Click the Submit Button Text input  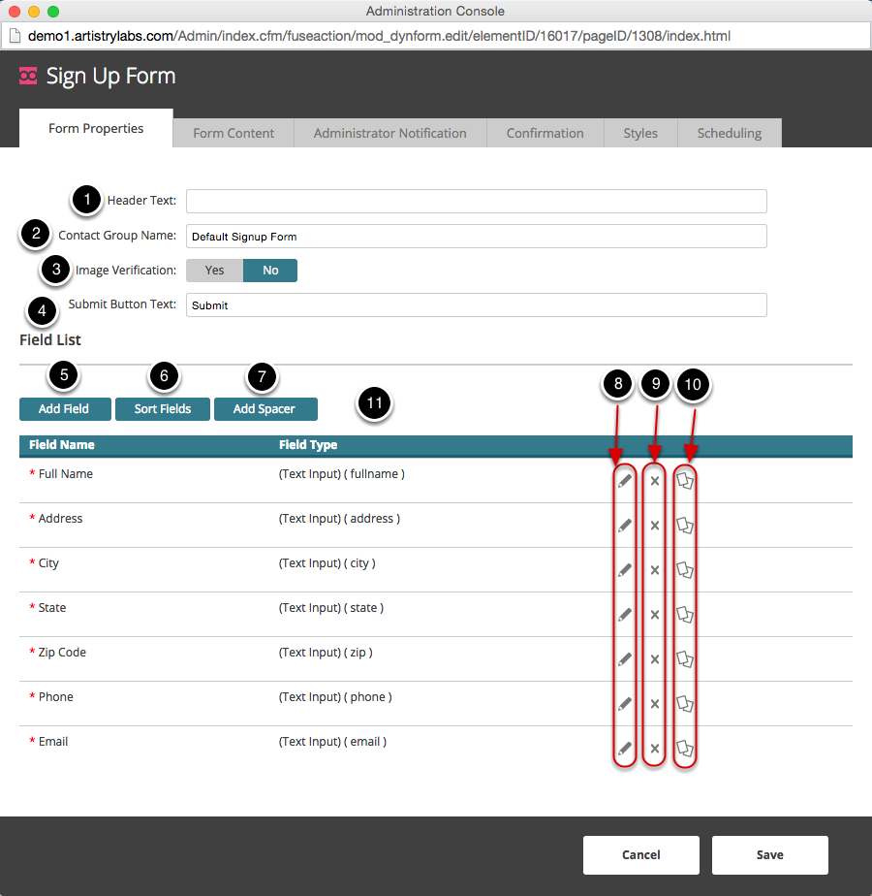click(x=477, y=305)
